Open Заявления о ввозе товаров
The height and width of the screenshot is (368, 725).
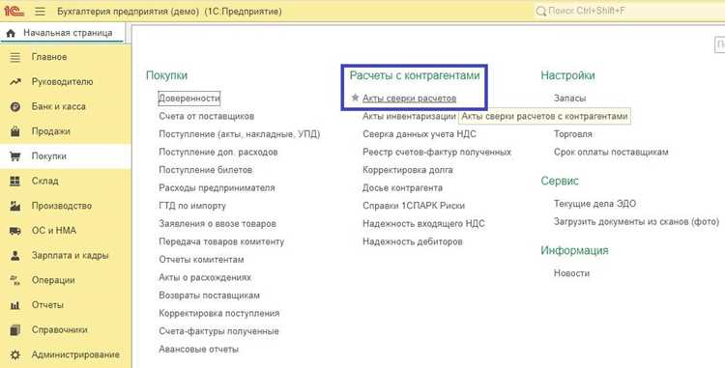(217, 224)
